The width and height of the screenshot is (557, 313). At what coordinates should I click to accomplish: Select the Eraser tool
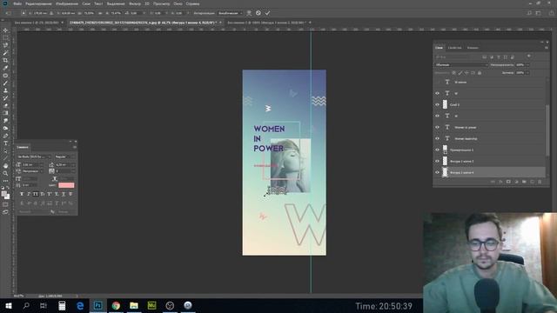coord(5,105)
